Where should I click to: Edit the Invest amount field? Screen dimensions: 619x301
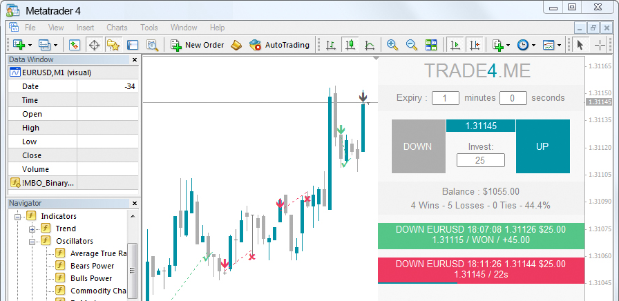pyautogui.click(x=480, y=160)
